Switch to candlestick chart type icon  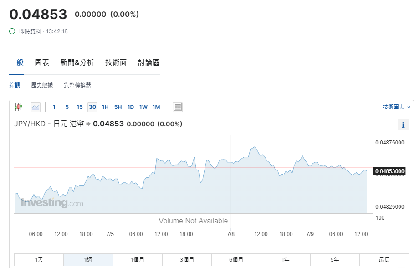(x=18, y=107)
